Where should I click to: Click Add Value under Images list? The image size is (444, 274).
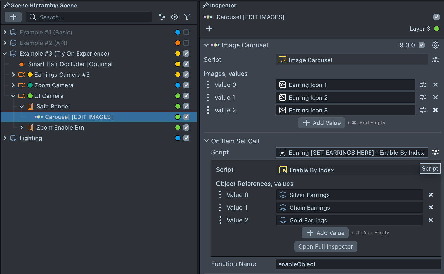(321, 123)
